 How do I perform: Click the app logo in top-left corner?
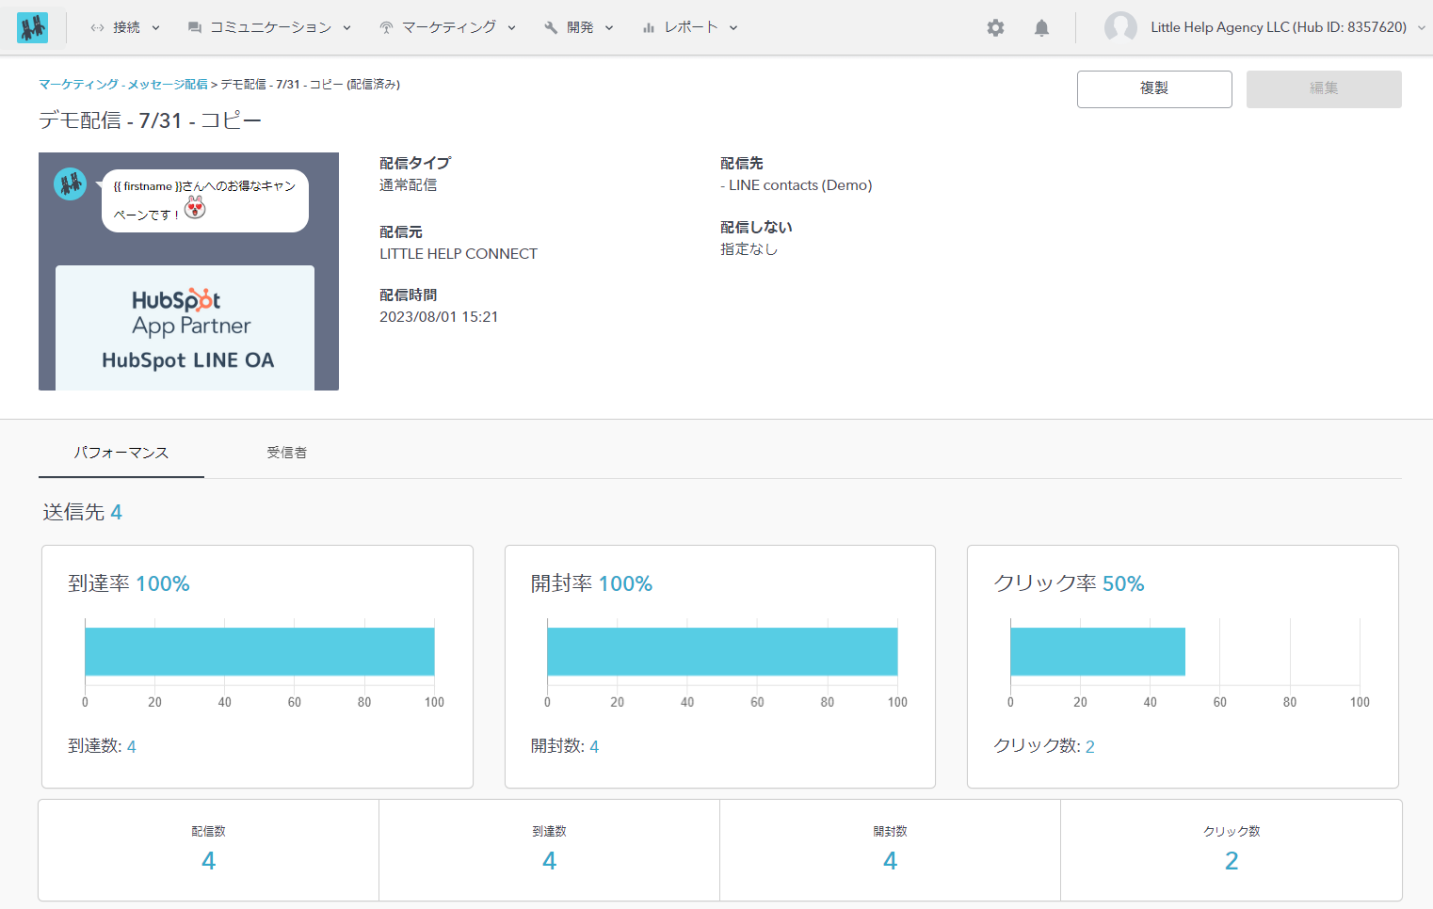coord(32,28)
